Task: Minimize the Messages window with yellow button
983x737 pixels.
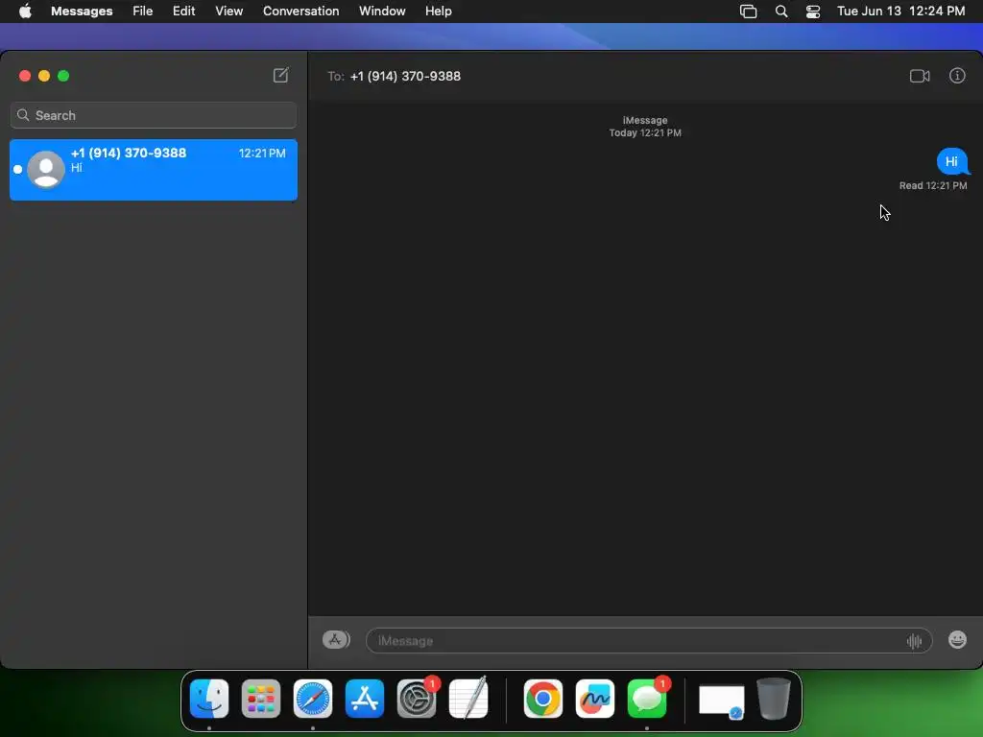Action: [44, 76]
